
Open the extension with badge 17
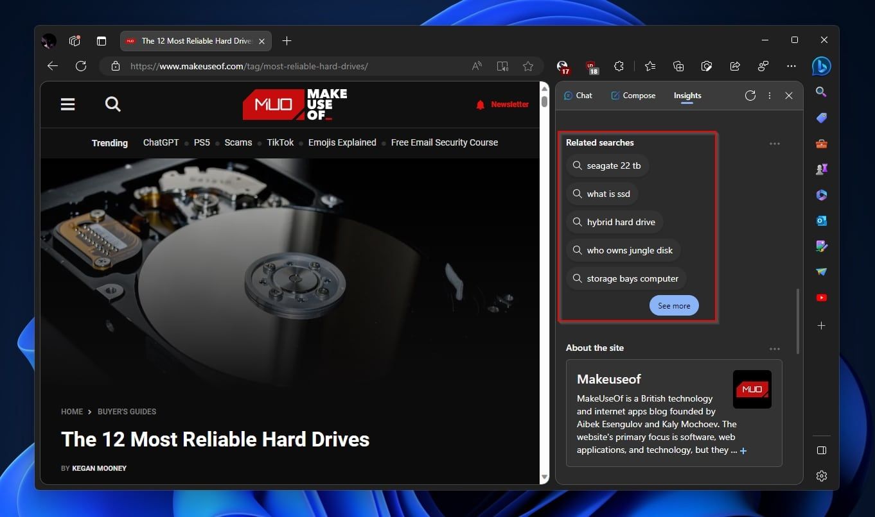pyautogui.click(x=563, y=67)
